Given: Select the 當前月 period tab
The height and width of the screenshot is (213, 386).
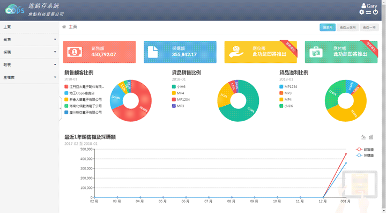Looking at the screenshot, I should click(x=328, y=27).
